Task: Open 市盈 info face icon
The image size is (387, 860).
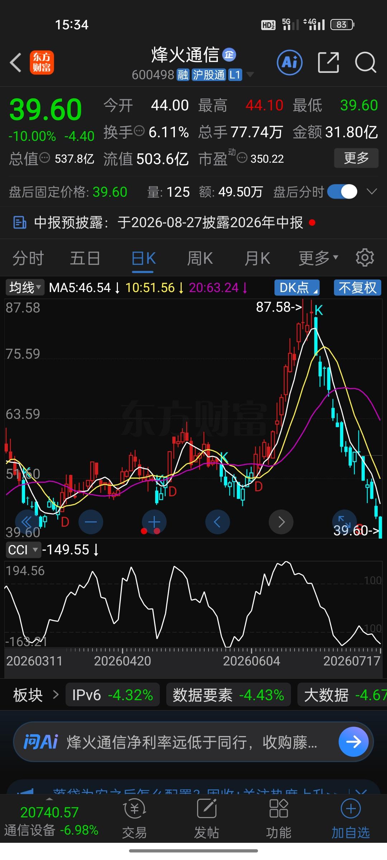Action: pos(242,157)
